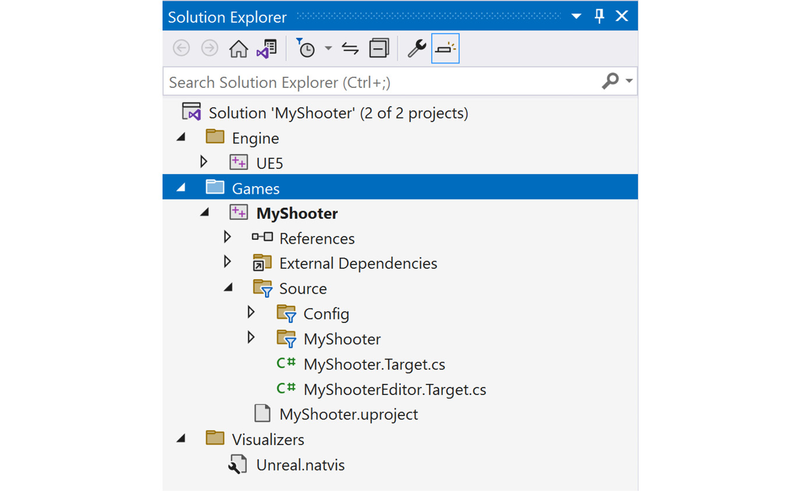
Task: Select the Source label
Action: (x=303, y=289)
